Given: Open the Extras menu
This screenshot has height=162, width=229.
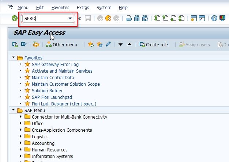Looking at the screenshot, I should pyautogui.click(x=83, y=8).
